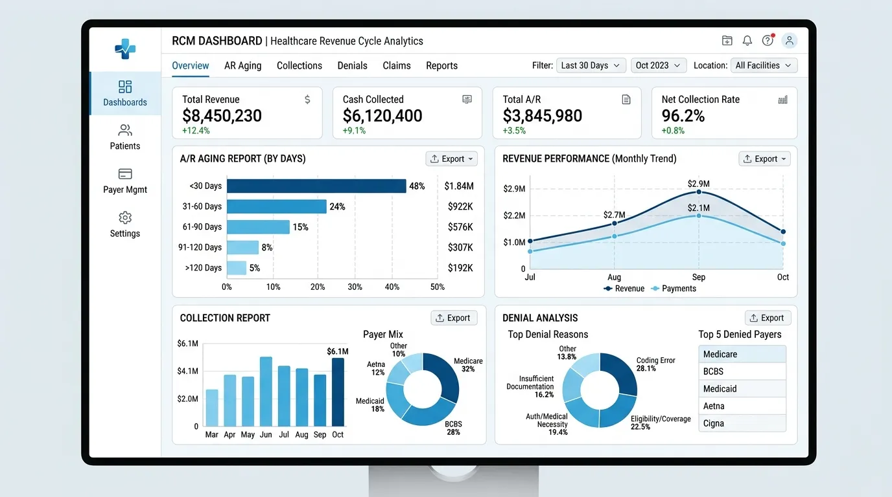Open the Dashboards sidebar icon
The image size is (892, 497).
[x=125, y=87]
